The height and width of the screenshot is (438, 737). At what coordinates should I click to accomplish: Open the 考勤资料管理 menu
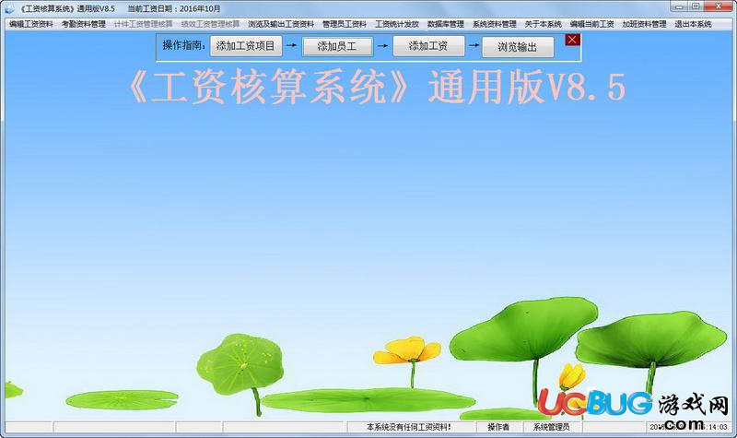pyautogui.click(x=84, y=24)
